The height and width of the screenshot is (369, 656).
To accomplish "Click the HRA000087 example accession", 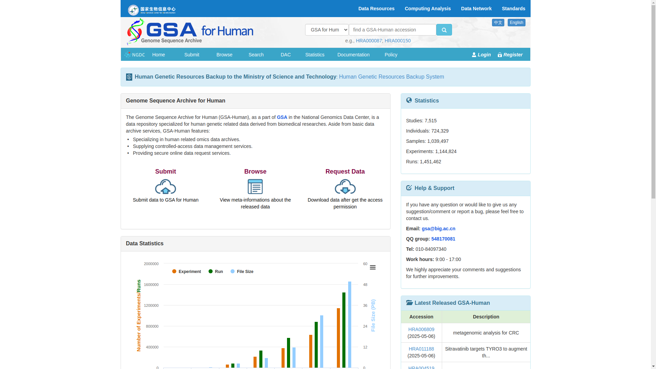I will 369,41.
